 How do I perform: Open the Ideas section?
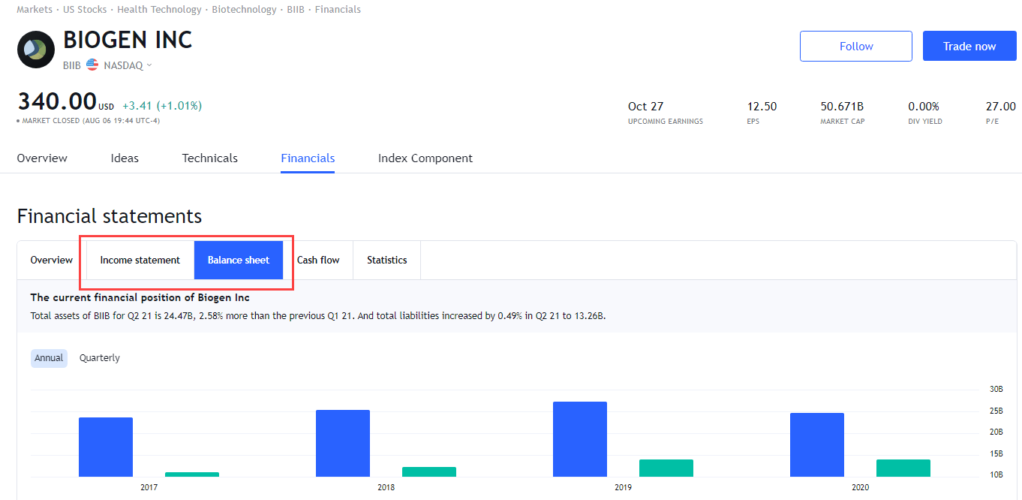[125, 158]
